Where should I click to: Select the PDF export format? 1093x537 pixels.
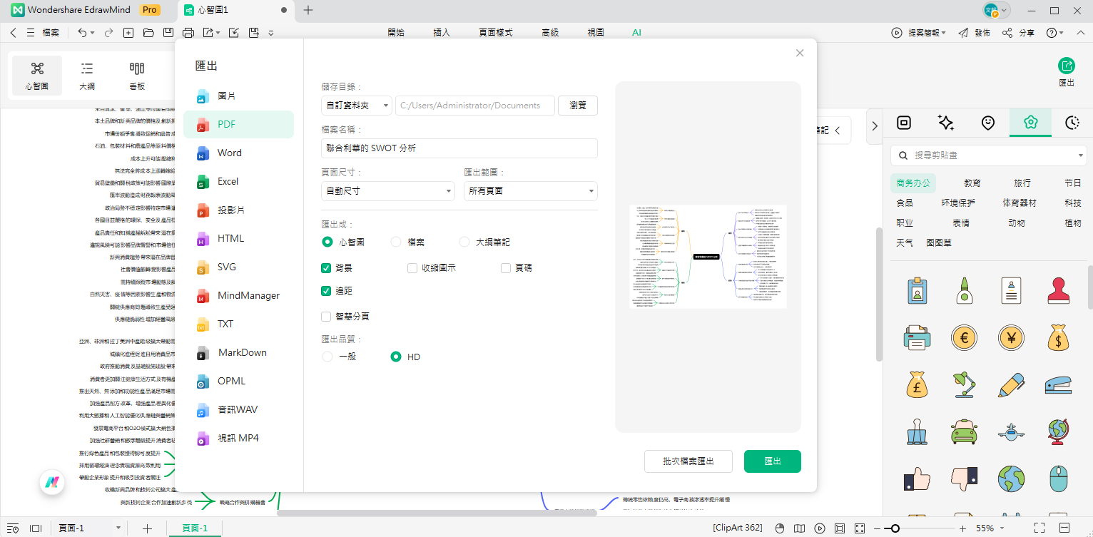coord(226,124)
